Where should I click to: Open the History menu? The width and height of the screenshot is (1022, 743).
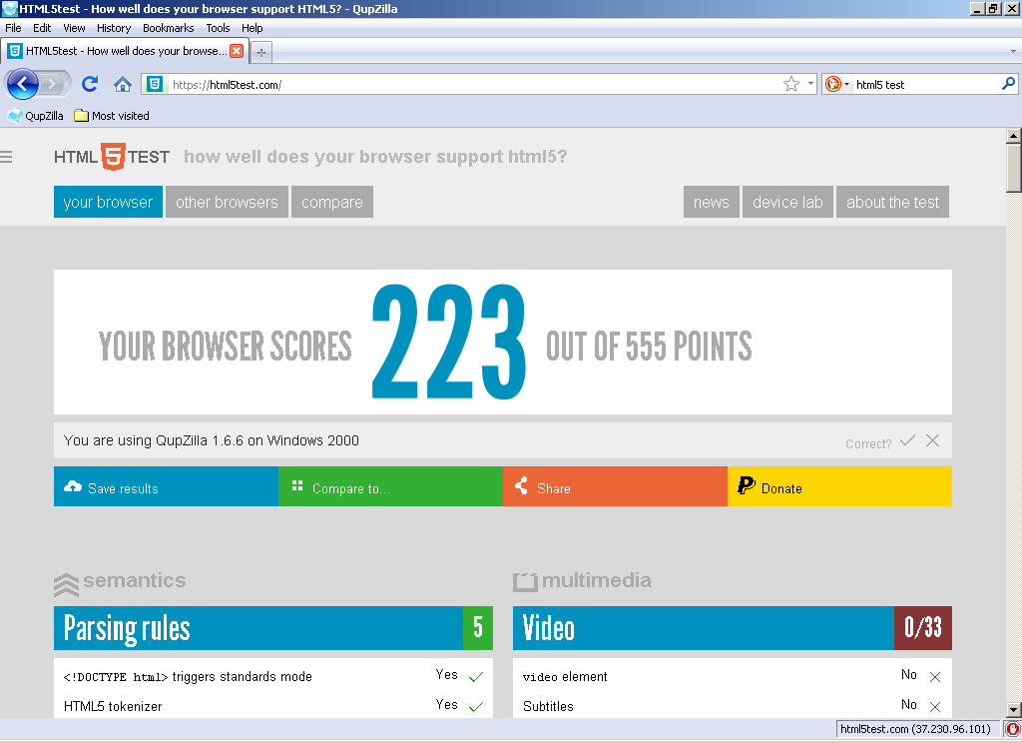click(x=114, y=28)
